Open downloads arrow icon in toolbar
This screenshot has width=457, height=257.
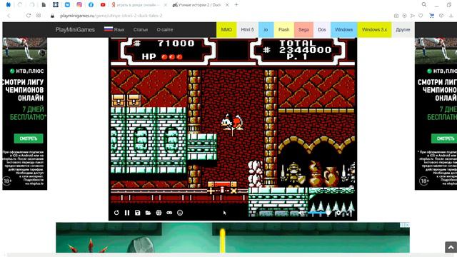tap(451, 16)
